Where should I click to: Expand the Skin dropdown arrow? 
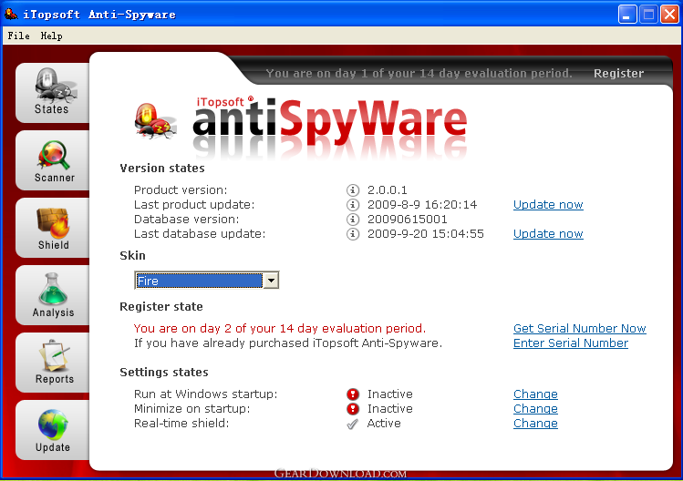click(271, 281)
